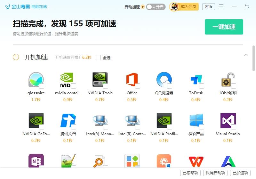Screen dimensions: 256x179
Task: Click the Visual Studio icon
Action: (x=228, y=121)
